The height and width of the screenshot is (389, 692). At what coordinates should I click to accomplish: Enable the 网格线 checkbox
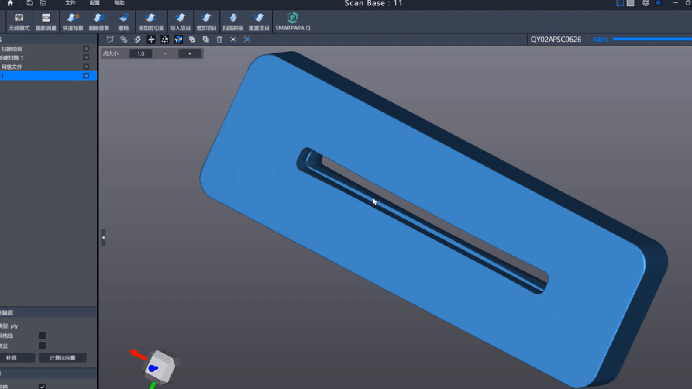42,336
